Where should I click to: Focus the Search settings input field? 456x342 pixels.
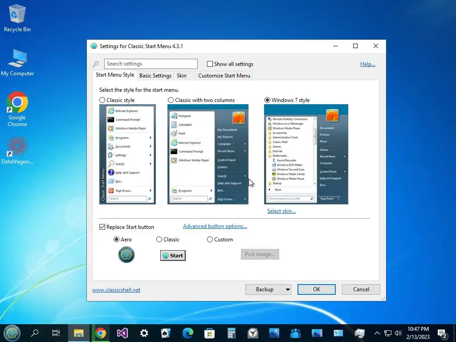click(151, 64)
